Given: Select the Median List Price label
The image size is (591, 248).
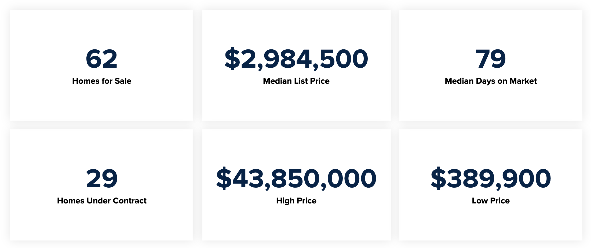Looking at the screenshot, I should 296,81.
